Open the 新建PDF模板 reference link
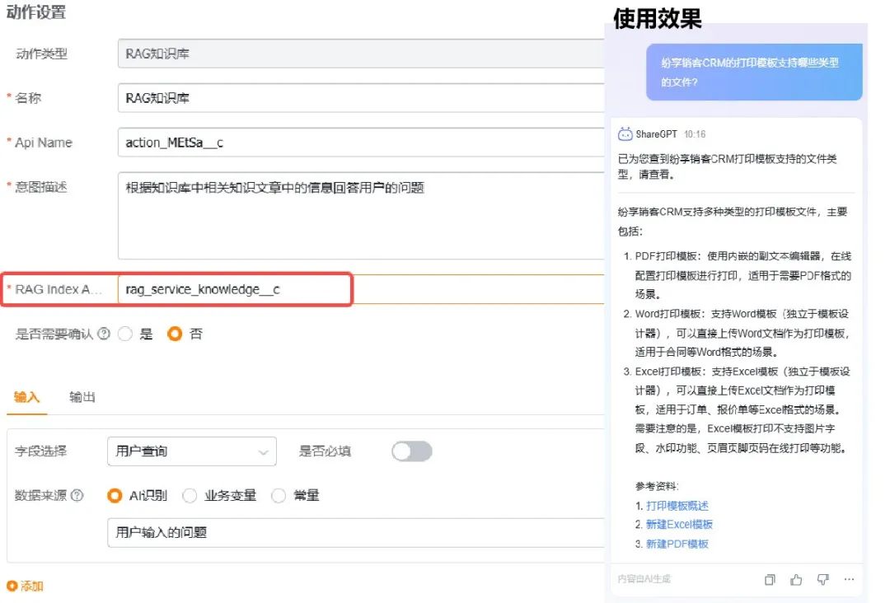Screen dimensions: 890x603 pyautogui.click(x=677, y=544)
